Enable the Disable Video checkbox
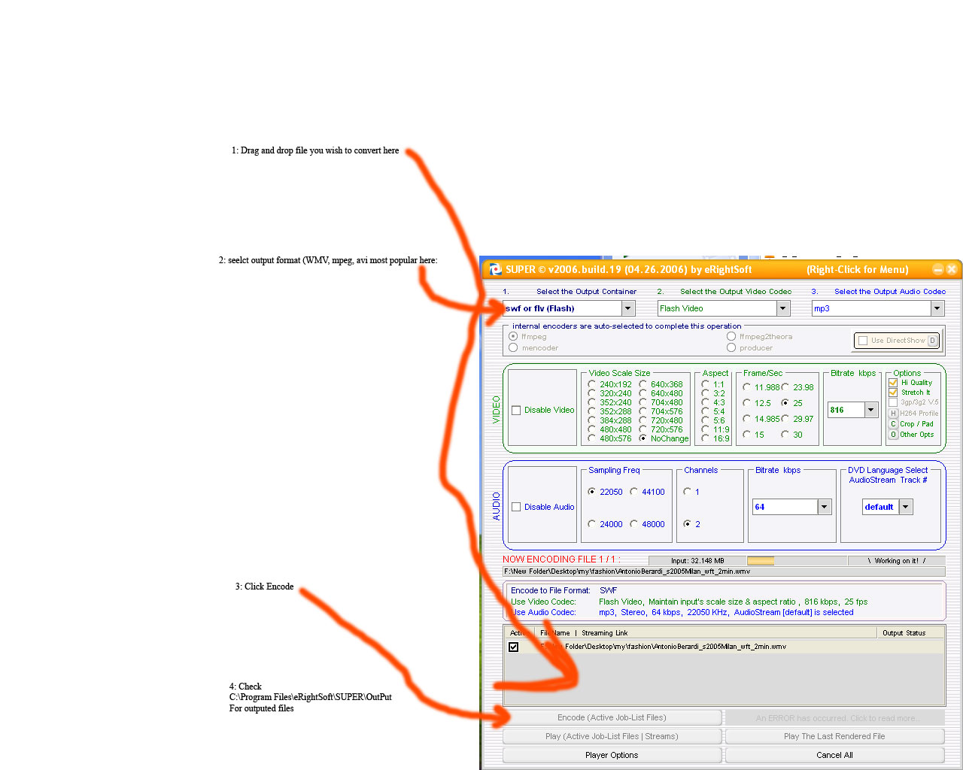 tap(516, 411)
